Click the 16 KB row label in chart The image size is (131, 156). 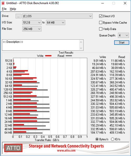(9, 79)
